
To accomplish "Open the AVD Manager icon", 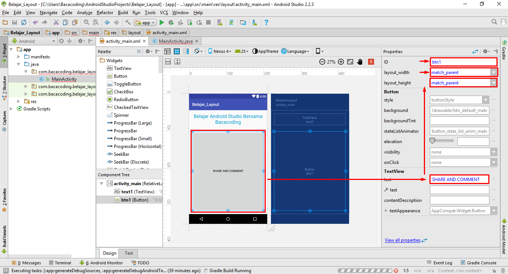I will 220,22.
